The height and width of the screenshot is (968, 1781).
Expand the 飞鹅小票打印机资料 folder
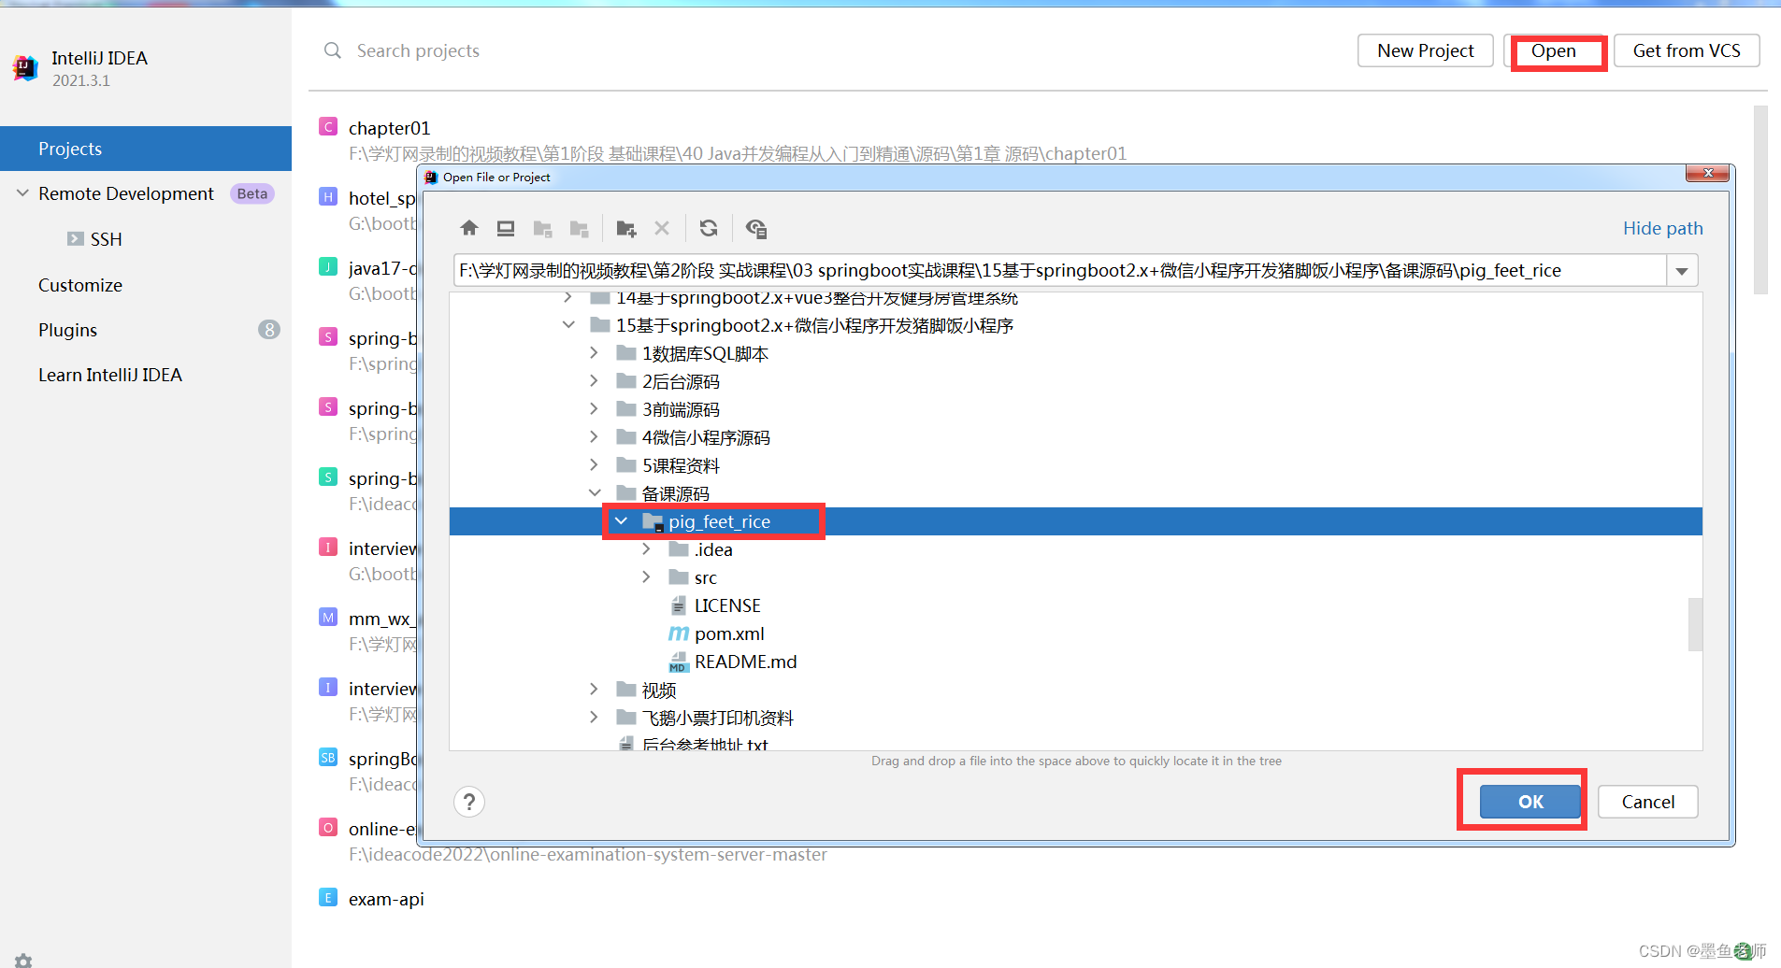[594, 718]
